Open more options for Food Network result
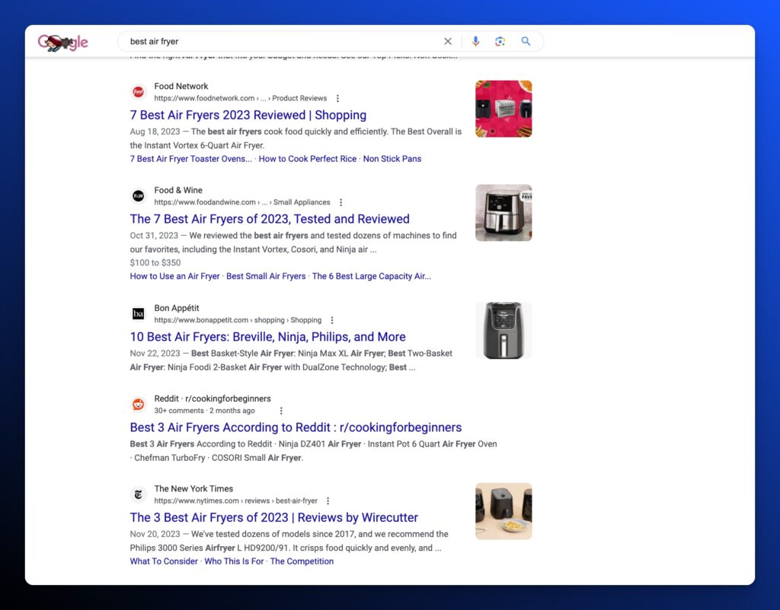The width and height of the screenshot is (780, 610). point(337,99)
